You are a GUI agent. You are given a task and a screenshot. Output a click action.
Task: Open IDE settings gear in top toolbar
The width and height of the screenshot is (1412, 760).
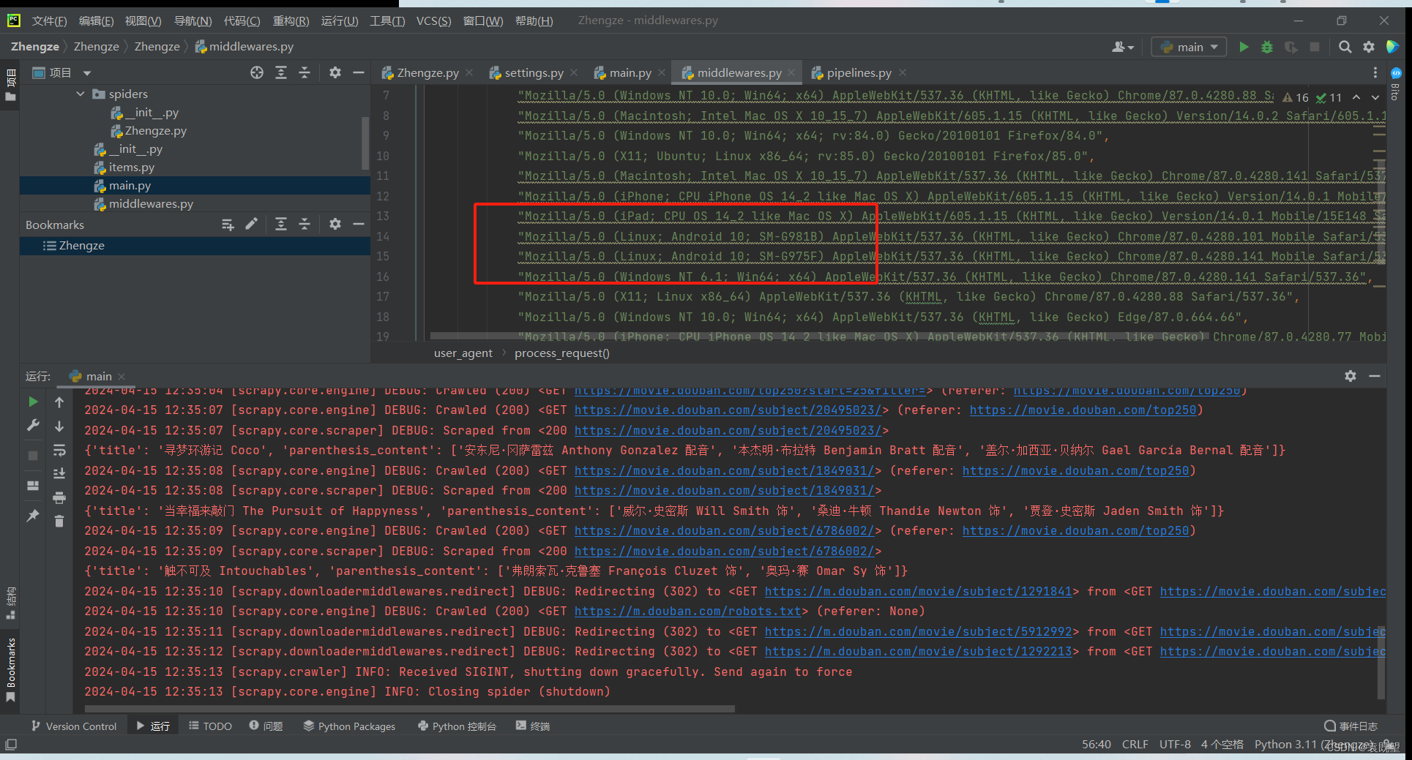(1369, 47)
